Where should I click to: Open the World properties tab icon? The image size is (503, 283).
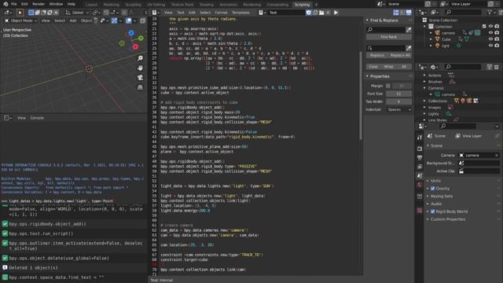click(420, 185)
